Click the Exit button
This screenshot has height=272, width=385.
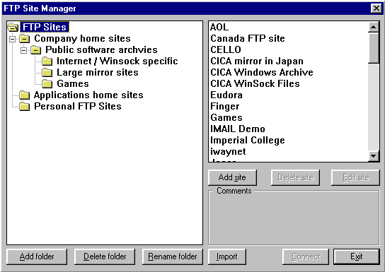click(x=357, y=256)
